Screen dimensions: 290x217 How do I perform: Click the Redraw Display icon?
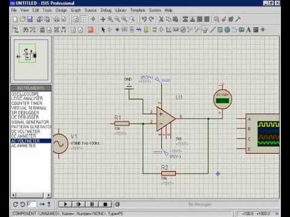(76, 19)
